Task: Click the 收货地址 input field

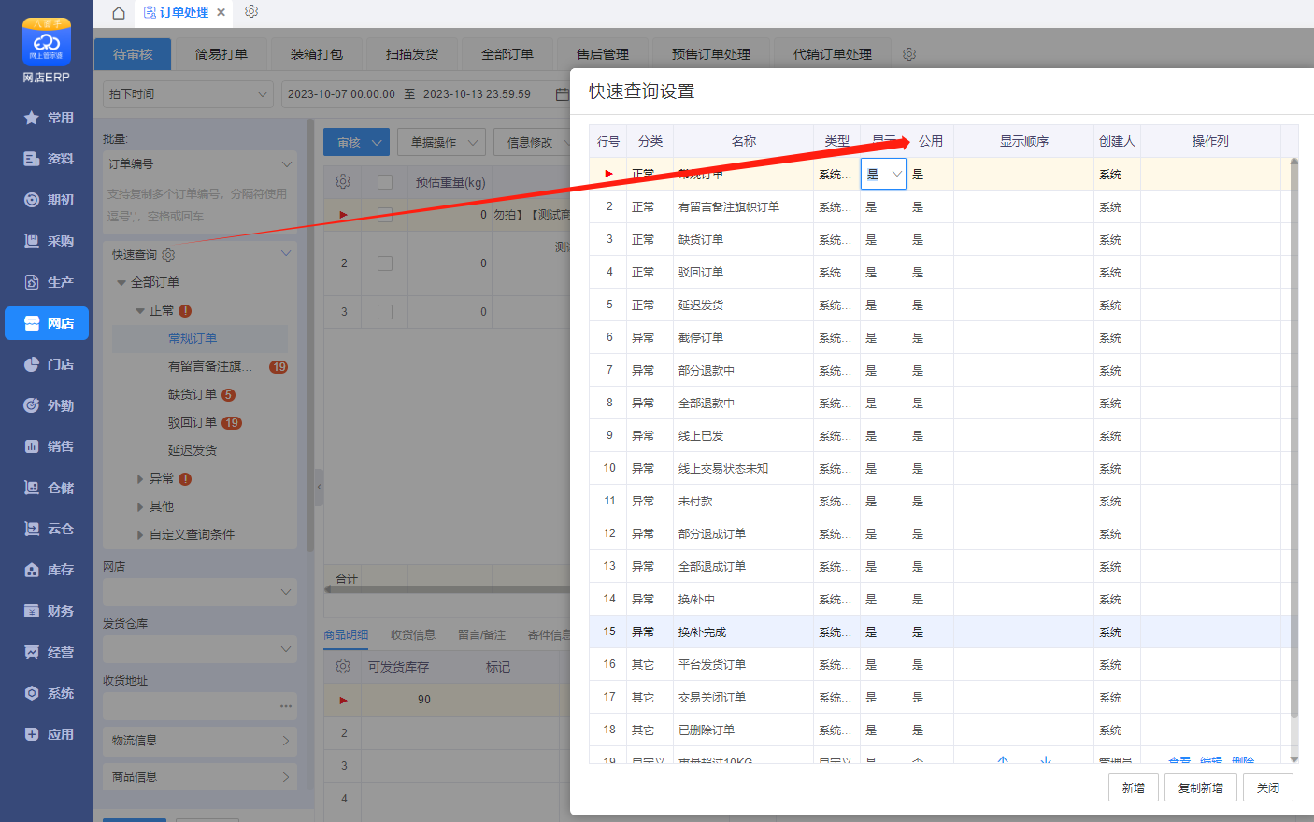Action: point(200,706)
